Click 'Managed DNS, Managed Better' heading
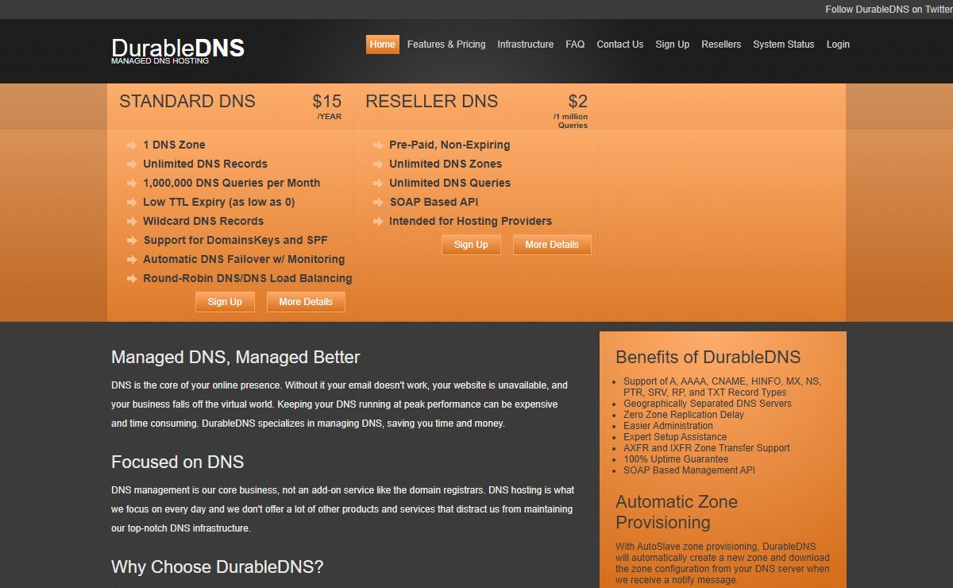Image resolution: width=953 pixels, height=588 pixels. point(236,358)
